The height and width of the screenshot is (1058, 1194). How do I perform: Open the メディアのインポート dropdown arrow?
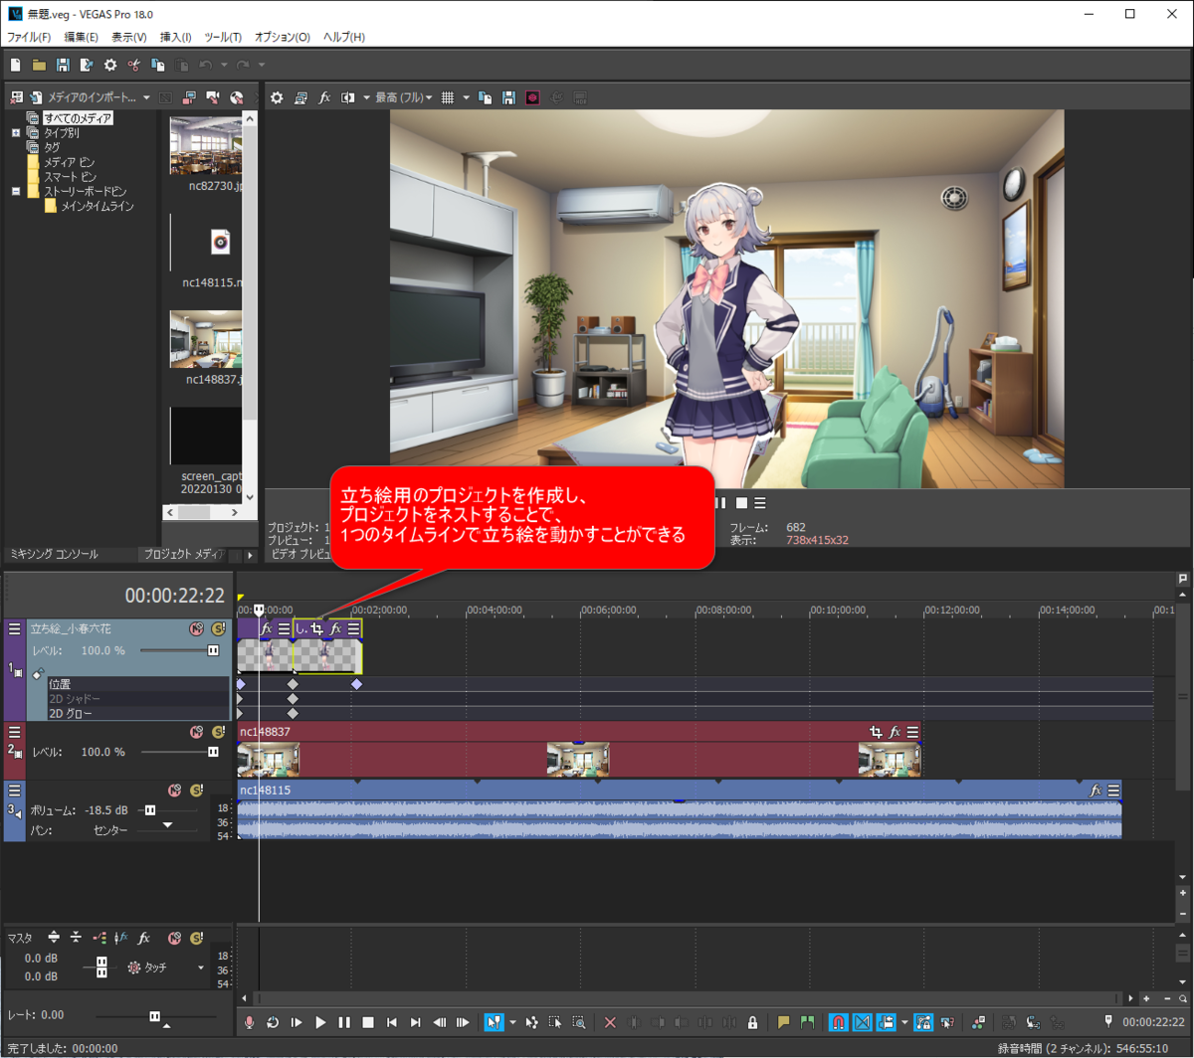tap(146, 98)
